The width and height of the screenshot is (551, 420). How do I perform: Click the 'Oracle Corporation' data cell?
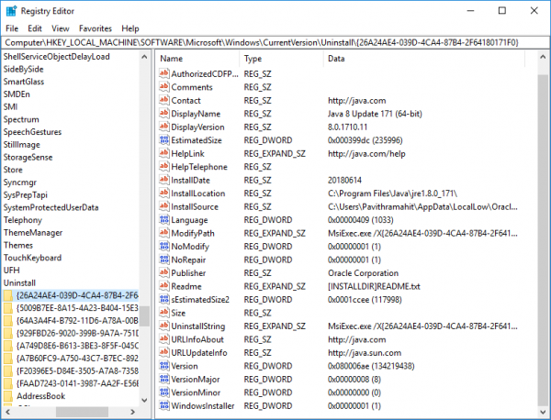click(x=363, y=272)
